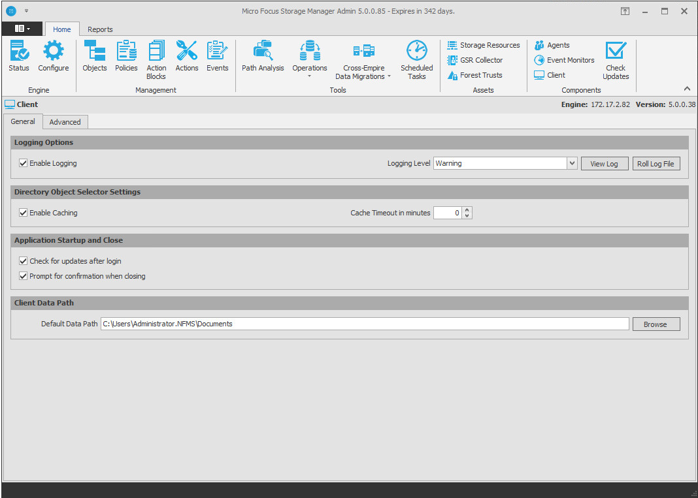This screenshot has width=698, height=498.
Task: Toggle Prompt for confirmation when closing
Action: [x=24, y=276]
